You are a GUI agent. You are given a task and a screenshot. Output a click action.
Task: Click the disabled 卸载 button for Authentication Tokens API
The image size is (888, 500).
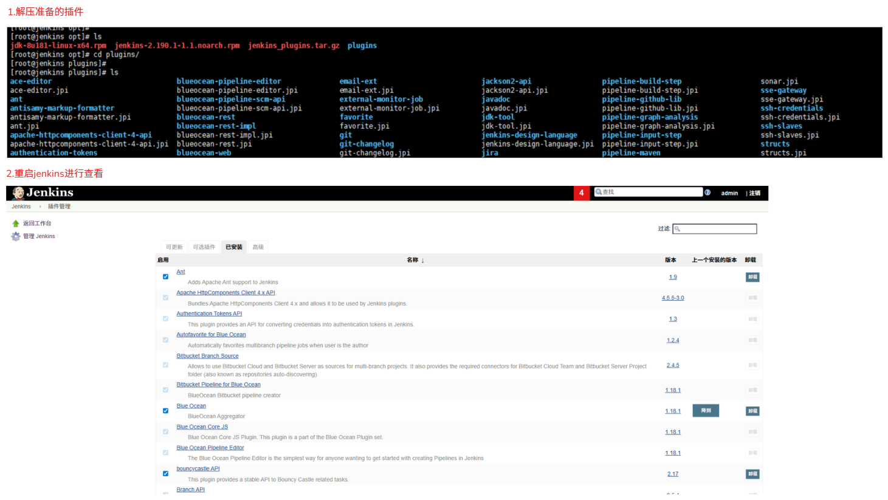(x=752, y=319)
